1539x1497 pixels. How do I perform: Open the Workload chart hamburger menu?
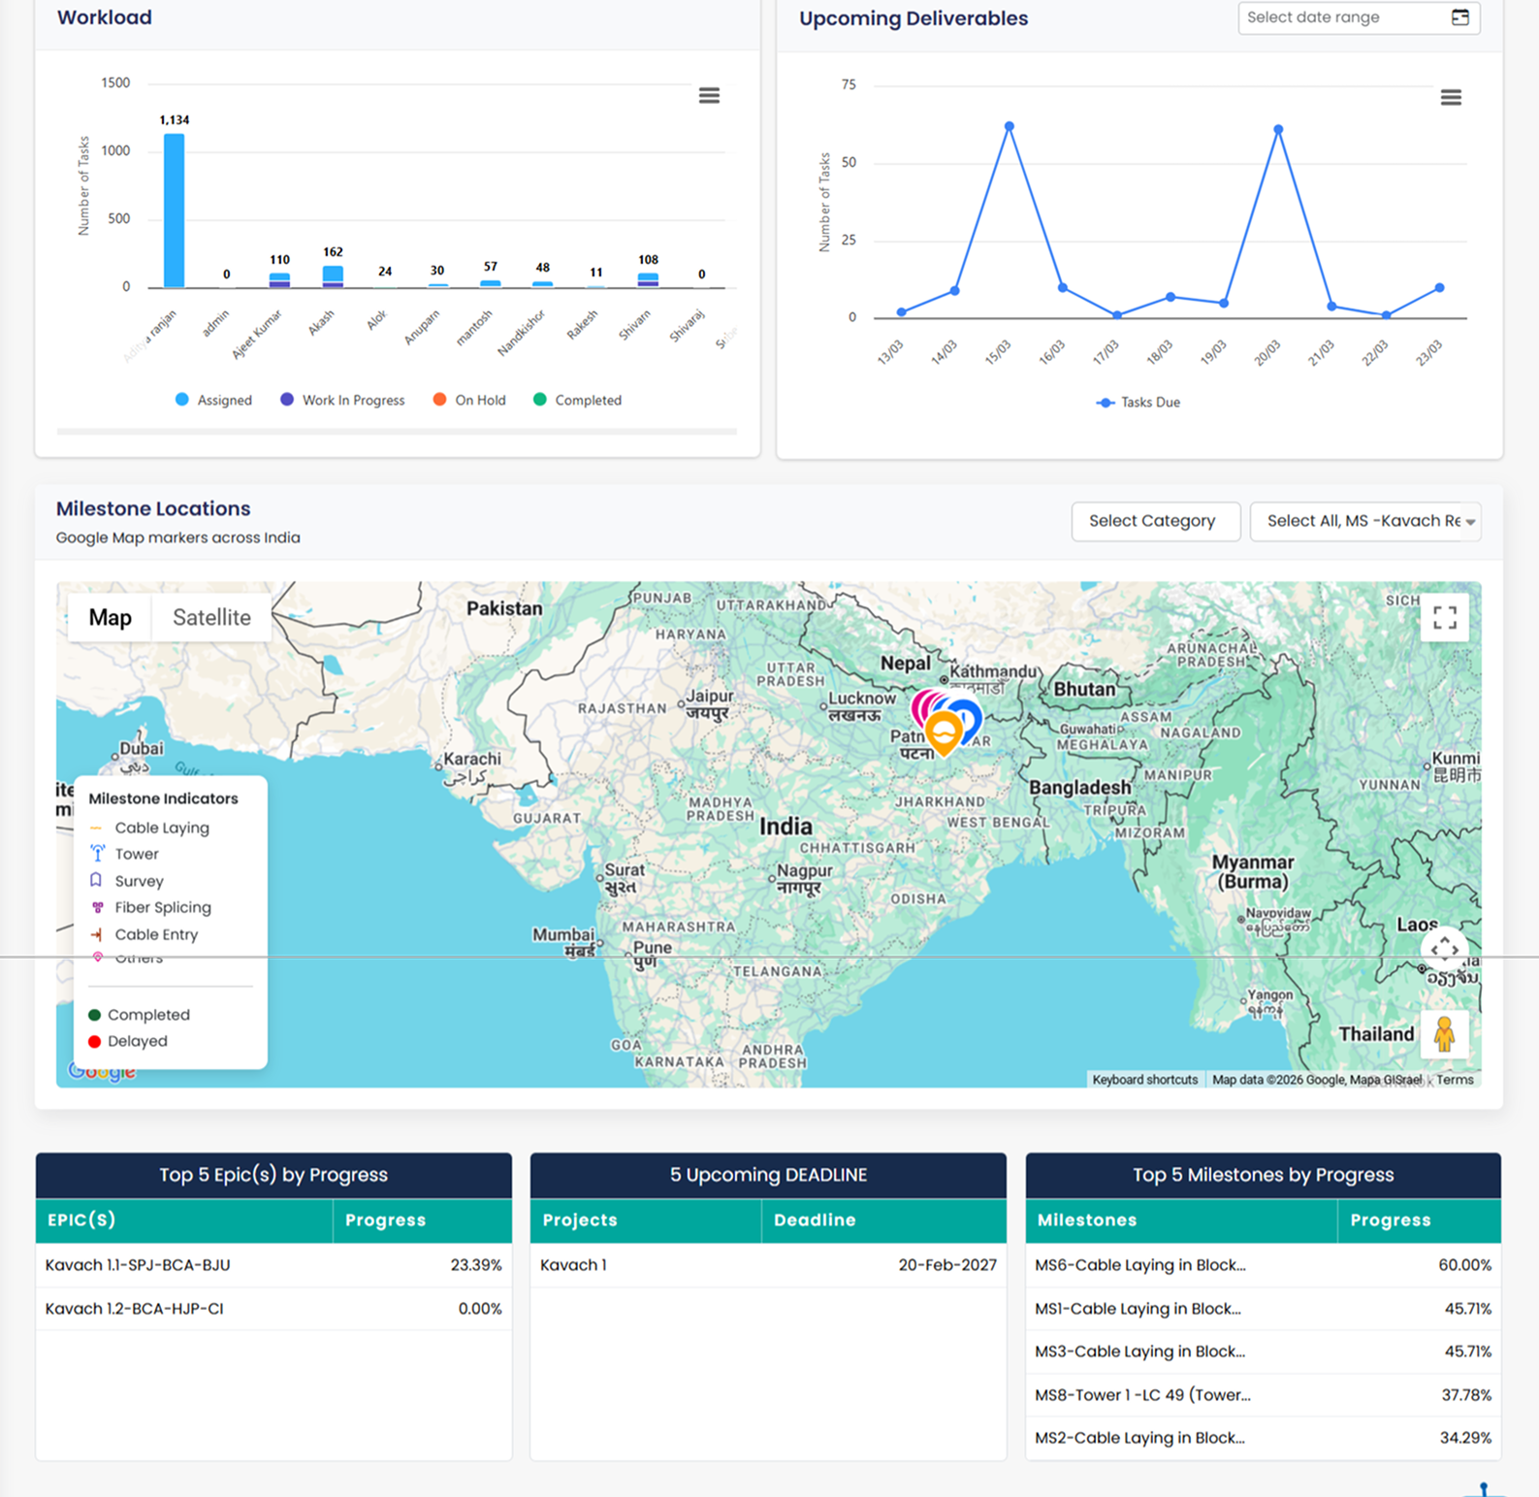(x=709, y=95)
